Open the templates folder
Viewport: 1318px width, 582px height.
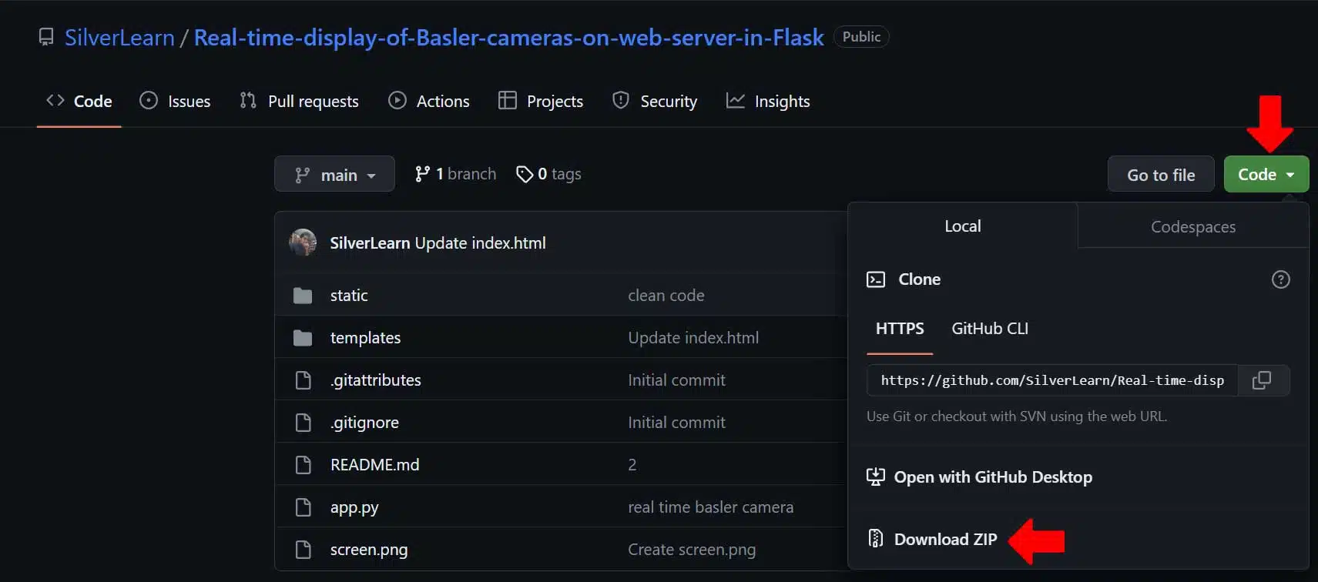click(365, 338)
